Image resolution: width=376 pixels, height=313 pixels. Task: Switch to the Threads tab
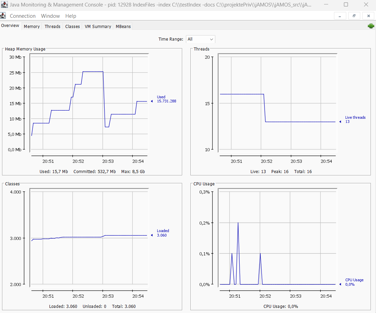tap(52, 26)
